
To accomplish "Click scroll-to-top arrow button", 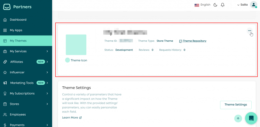I will click(238, 118).
